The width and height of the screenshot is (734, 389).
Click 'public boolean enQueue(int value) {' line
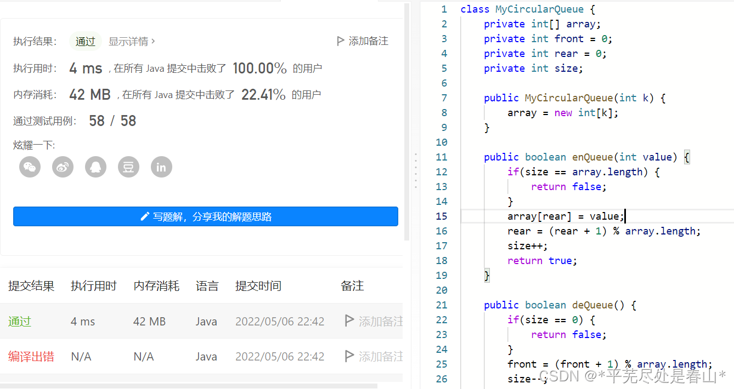586,157
